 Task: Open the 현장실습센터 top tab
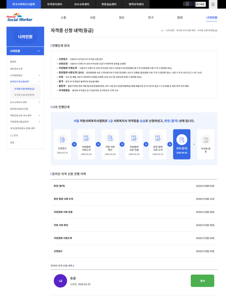[109, 4]
